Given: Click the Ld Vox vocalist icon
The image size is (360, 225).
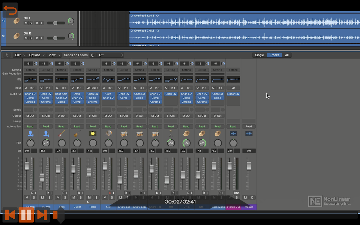Looking at the screenshot, I should 30,134.
